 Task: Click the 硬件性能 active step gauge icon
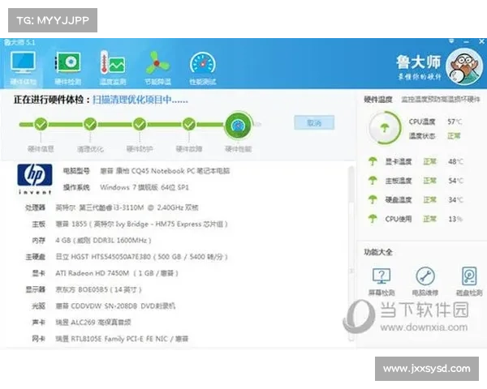[x=239, y=125]
